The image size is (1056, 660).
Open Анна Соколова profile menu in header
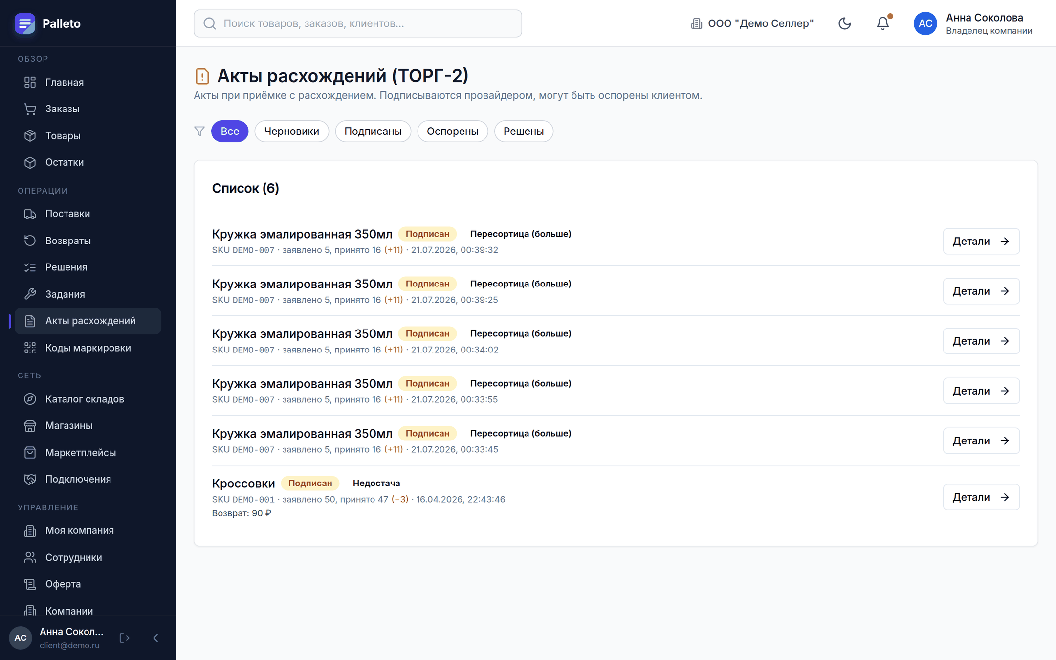pos(973,23)
